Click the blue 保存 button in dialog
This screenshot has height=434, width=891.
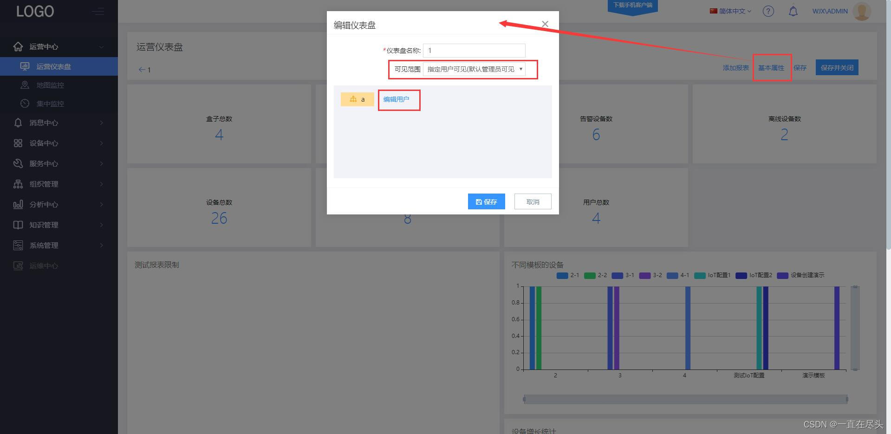click(486, 201)
